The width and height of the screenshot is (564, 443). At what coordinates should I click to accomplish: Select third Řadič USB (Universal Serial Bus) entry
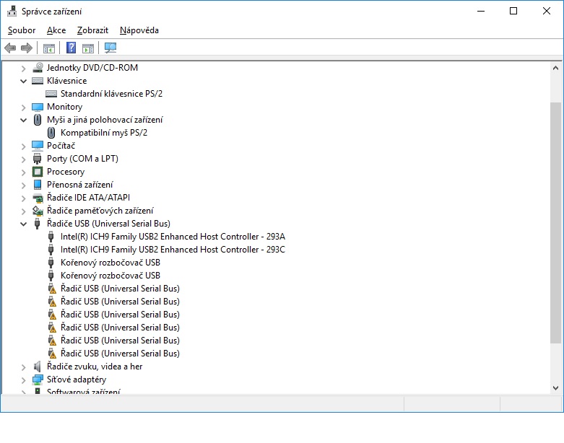(120, 315)
